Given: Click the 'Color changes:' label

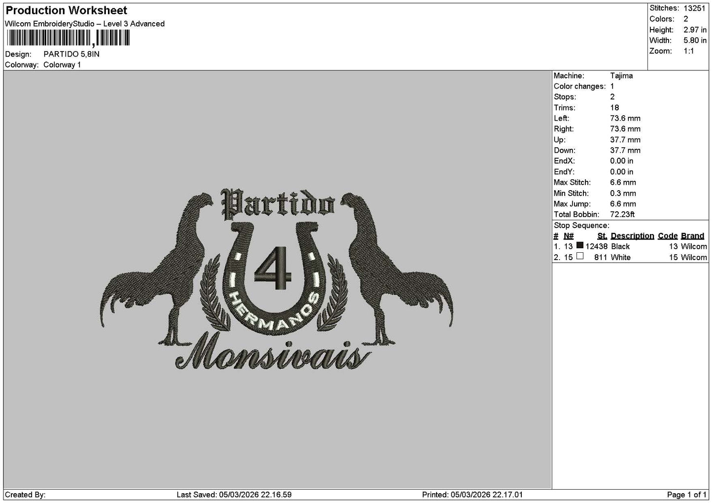Looking at the screenshot, I should click(x=579, y=86).
